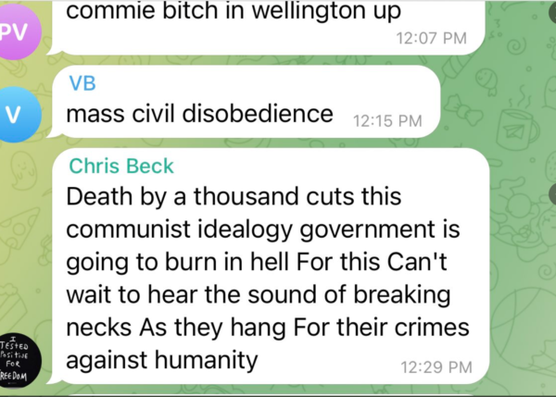Tap the 12:29 PM timestamp
This screenshot has height=397, width=556.
(x=436, y=367)
